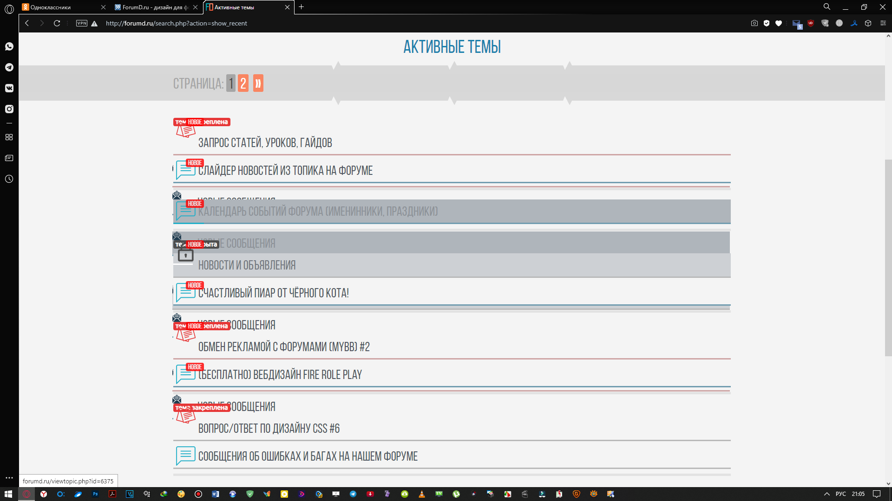Open Easy Setup sliders menu
892x501 pixels.
(x=883, y=23)
